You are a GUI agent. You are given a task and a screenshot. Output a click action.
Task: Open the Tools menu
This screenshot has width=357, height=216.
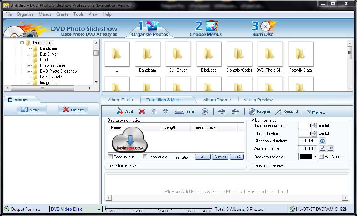click(x=78, y=14)
